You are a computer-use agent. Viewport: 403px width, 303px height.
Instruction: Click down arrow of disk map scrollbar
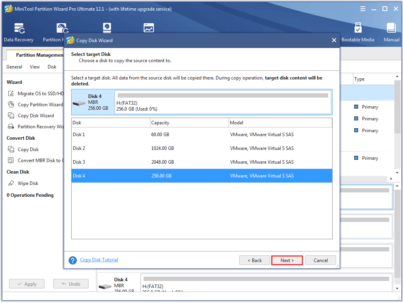[x=397, y=288]
